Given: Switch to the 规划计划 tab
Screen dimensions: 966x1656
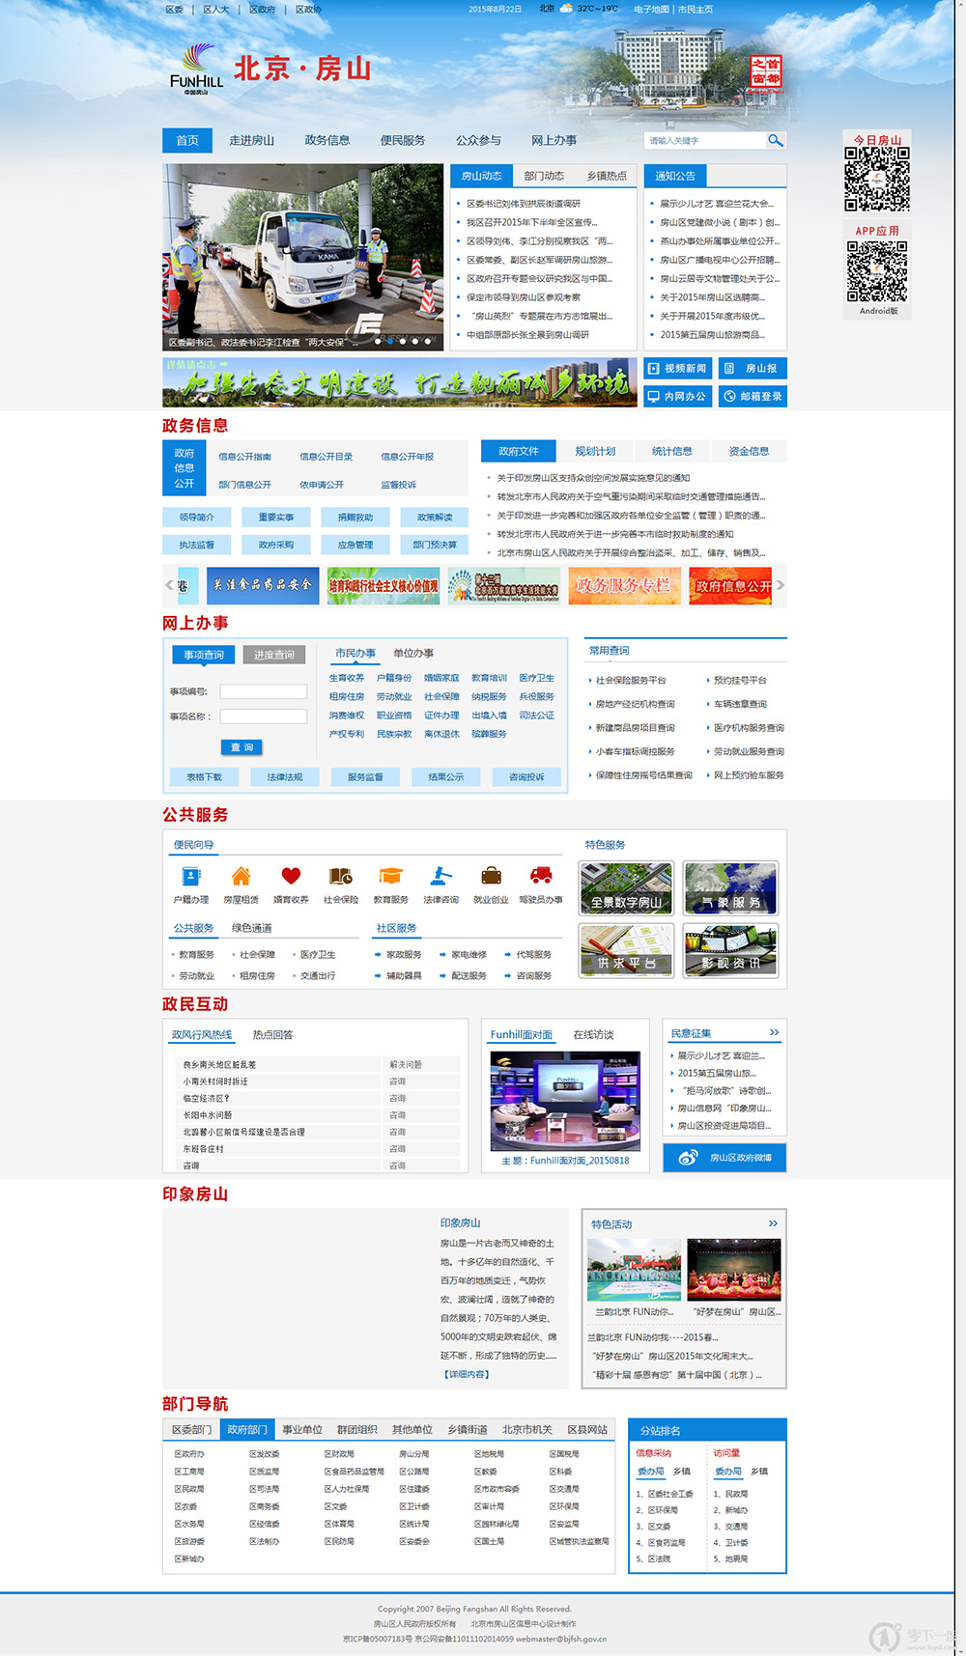Looking at the screenshot, I should [595, 451].
